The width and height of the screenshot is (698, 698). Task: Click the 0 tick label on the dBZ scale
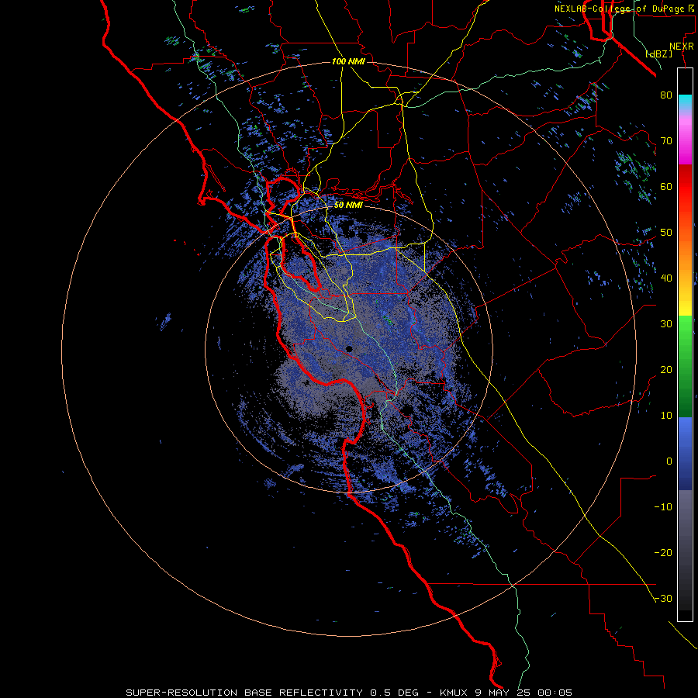669,461
